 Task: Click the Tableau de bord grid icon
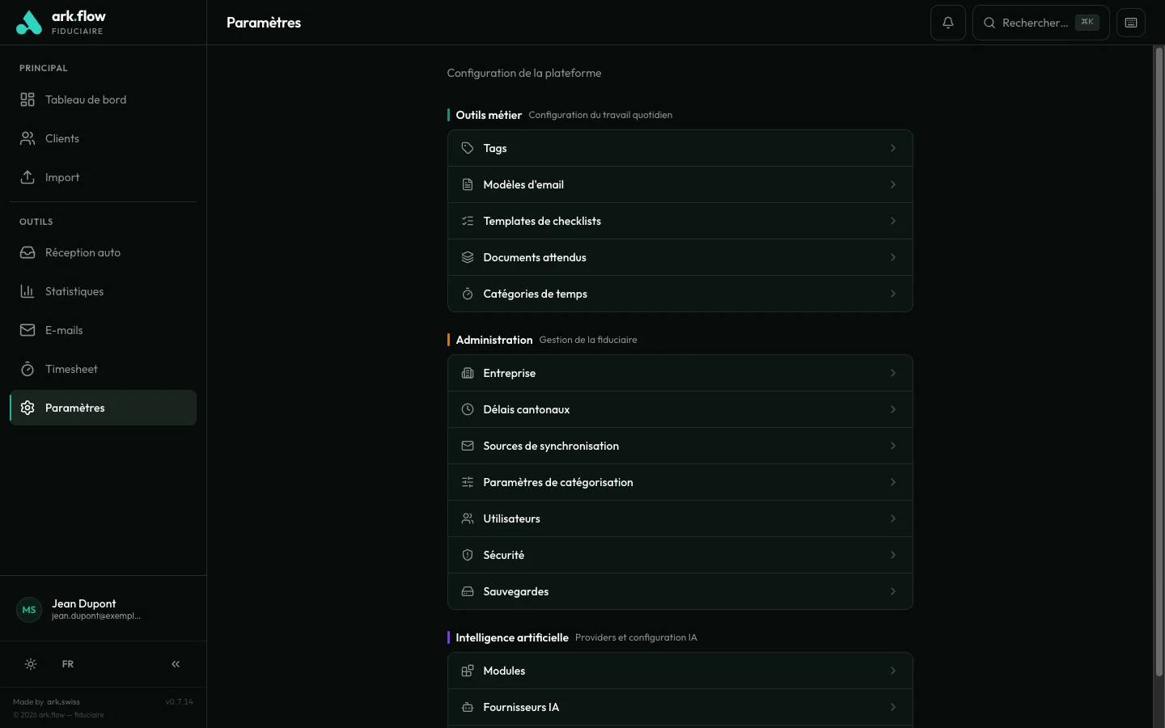[28, 99]
